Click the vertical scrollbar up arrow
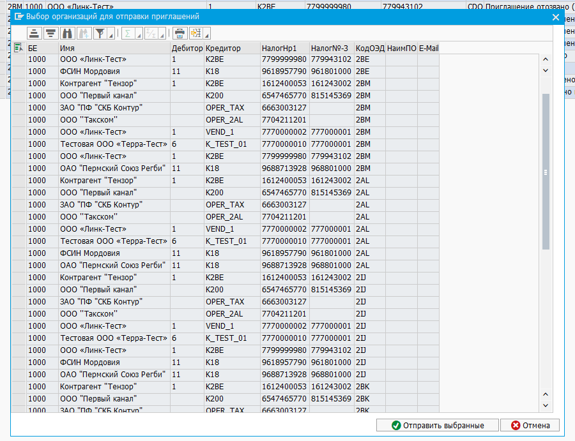Image resolution: width=575 pixels, height=441 pixels. pos(546,59)
